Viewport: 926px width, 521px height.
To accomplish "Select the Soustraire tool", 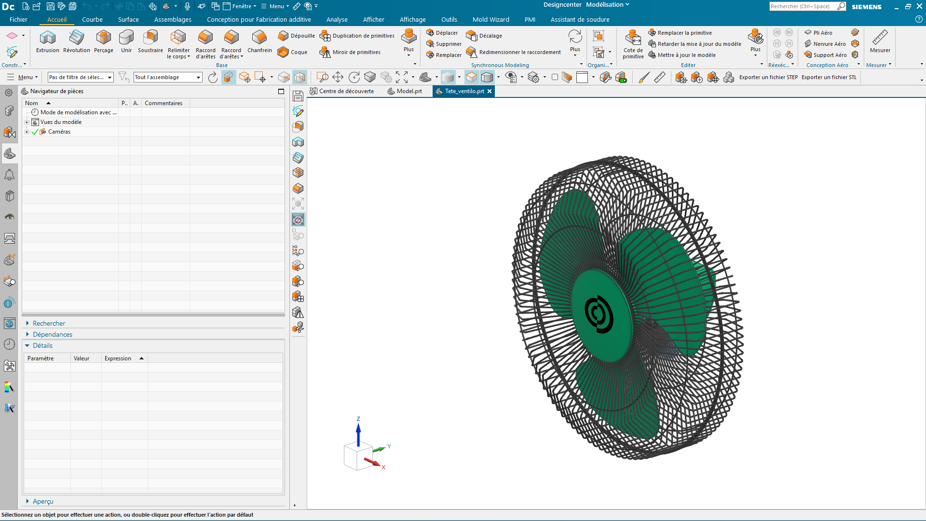I will click(x=150, y=41).
